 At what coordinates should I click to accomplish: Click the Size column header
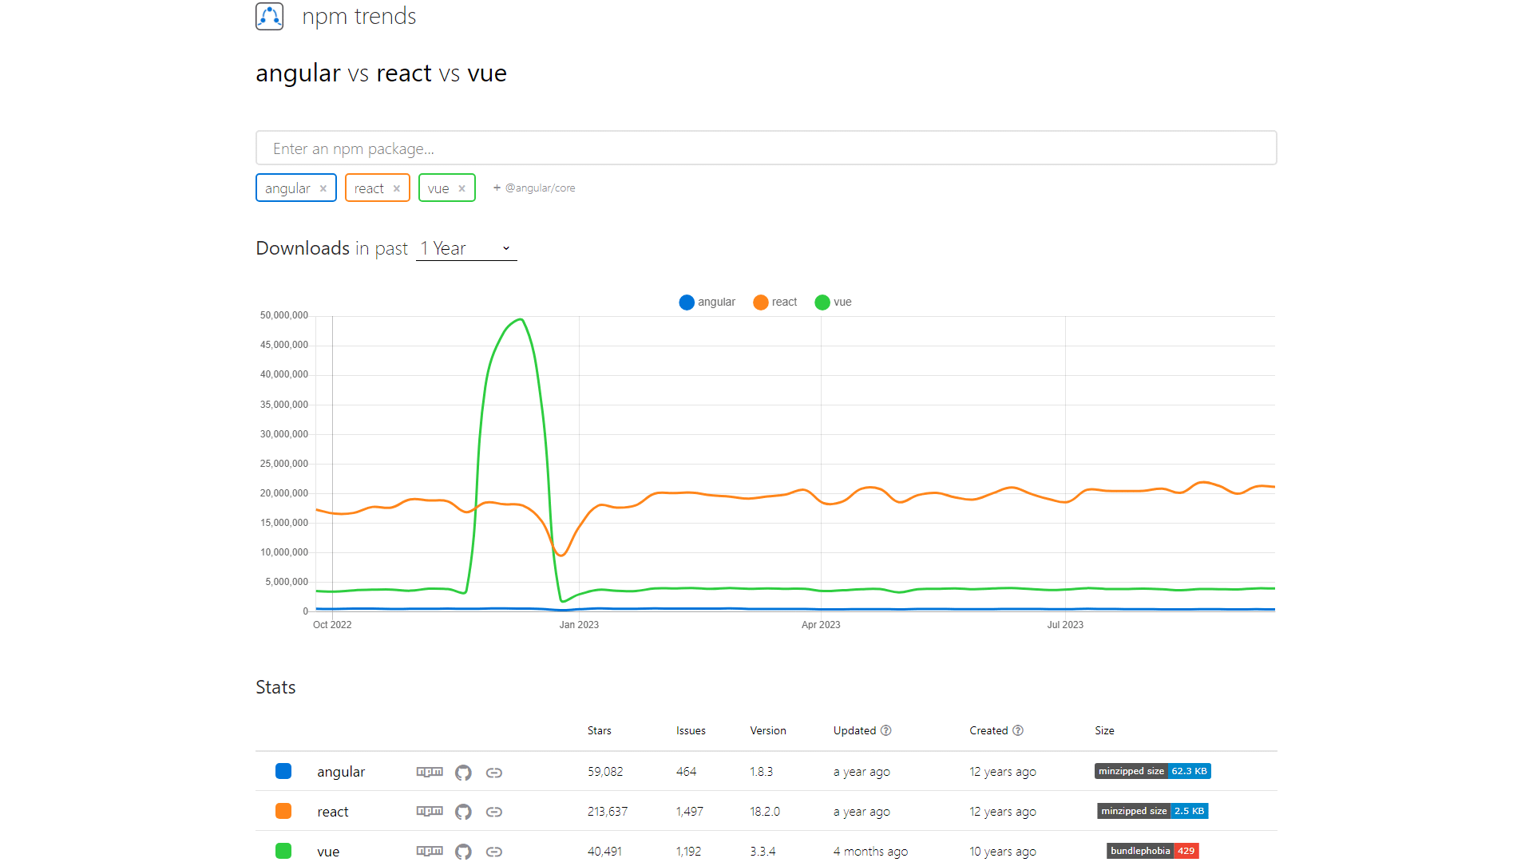tap(1104, 730)
